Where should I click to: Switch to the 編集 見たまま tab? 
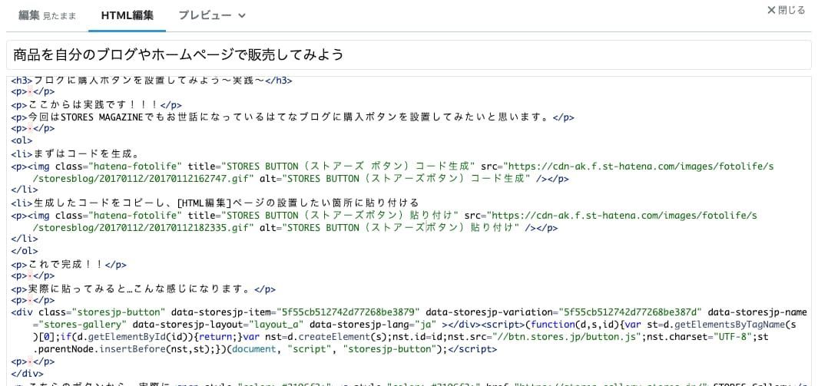pyautogui.click(x=47, y=15)
